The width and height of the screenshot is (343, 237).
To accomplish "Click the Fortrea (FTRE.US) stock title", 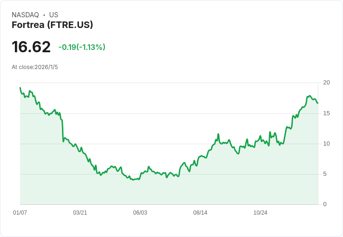I will (x=52, y=25).
